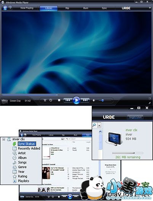Image resolution: width=153 pixels, height=201 pixels.
Task: Turn on repeat in the large player
Action: click(51, 100)
